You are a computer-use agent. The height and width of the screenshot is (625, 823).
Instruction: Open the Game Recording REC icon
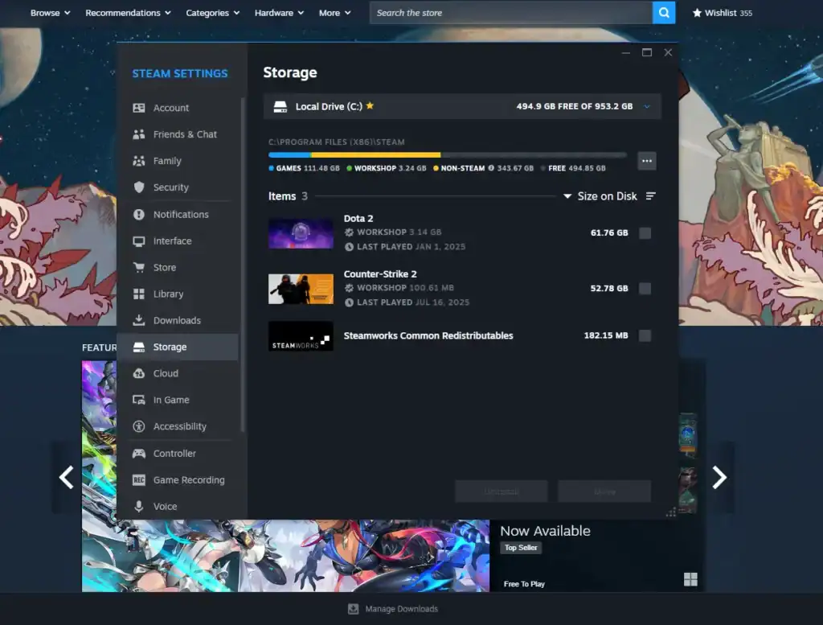139,479
